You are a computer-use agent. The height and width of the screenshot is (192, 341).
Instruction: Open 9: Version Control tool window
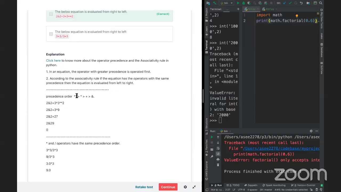(x=303, y=185)
